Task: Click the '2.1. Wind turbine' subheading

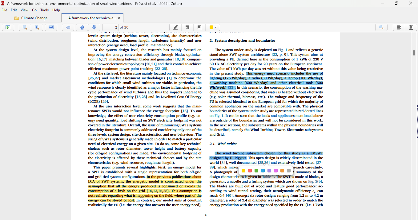Action: pyautogui.click(x=223, y=144)
